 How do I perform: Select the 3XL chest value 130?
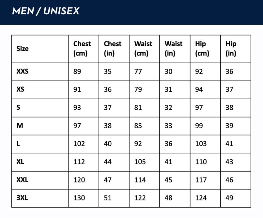pyautogui.click(x=79, y=198)
